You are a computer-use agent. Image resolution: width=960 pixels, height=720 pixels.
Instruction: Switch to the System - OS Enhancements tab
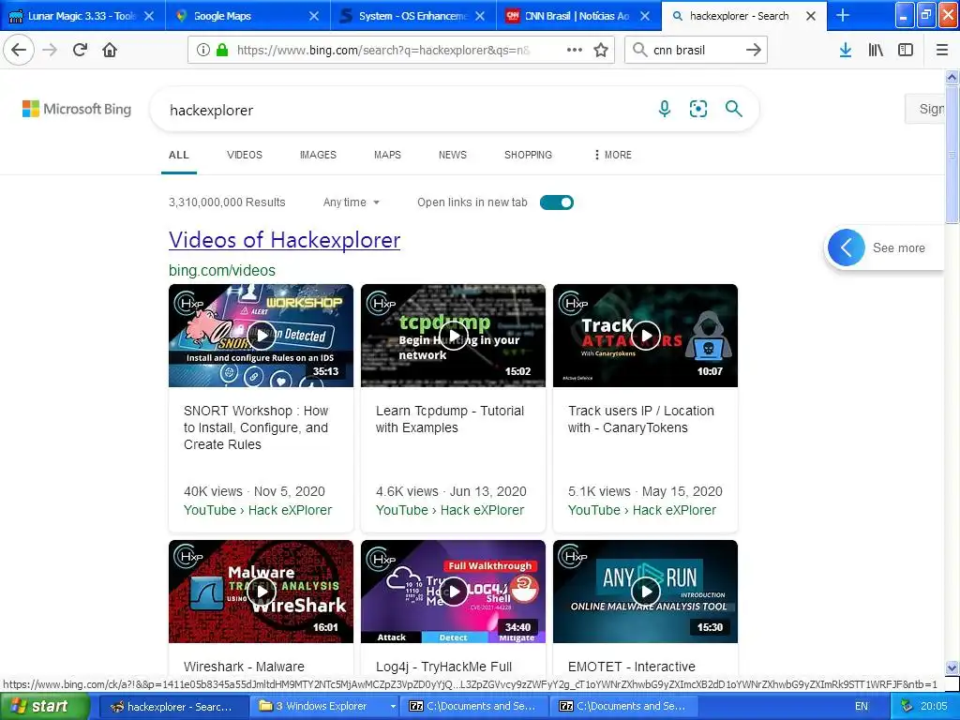click(412, 16)
